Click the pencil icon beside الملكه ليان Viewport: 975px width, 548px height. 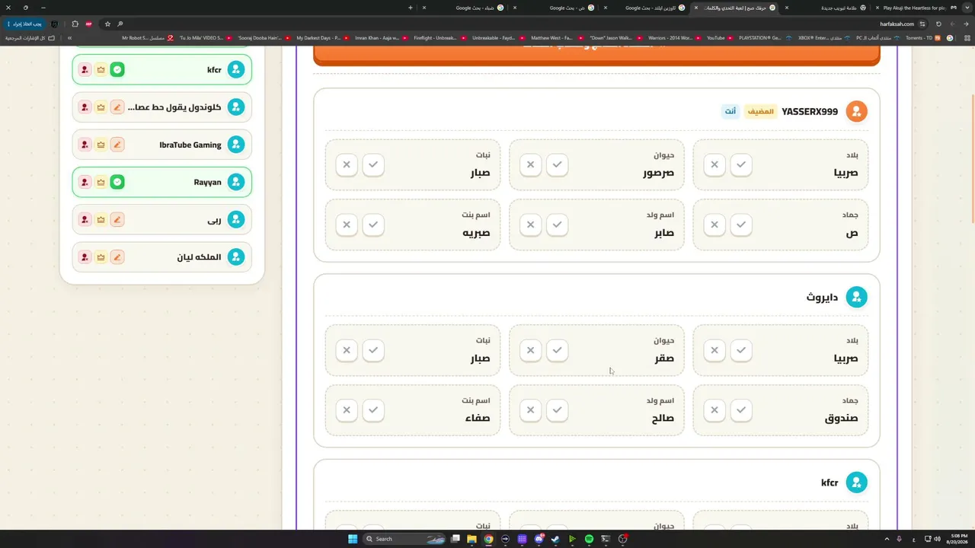(x=117, y=257)
